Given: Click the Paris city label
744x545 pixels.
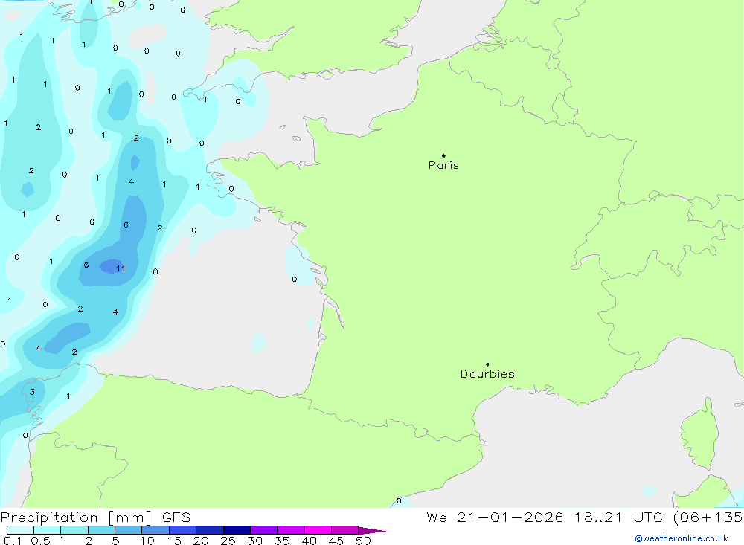Looking at the screenshot, I should point(443,165).
